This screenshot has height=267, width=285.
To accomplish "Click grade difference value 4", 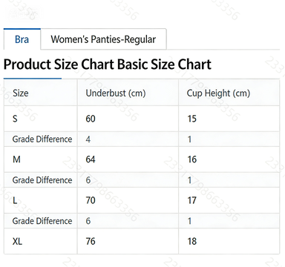I will [88, 139].
